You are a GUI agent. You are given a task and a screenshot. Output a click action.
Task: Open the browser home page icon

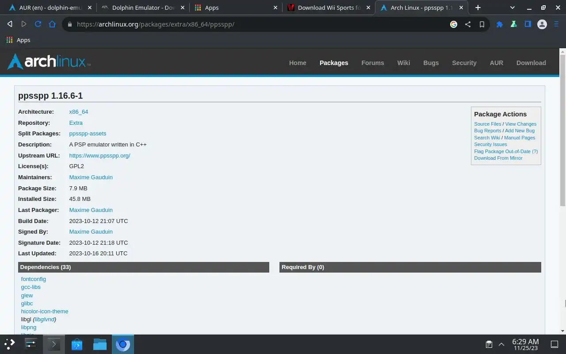click(52, 24)
